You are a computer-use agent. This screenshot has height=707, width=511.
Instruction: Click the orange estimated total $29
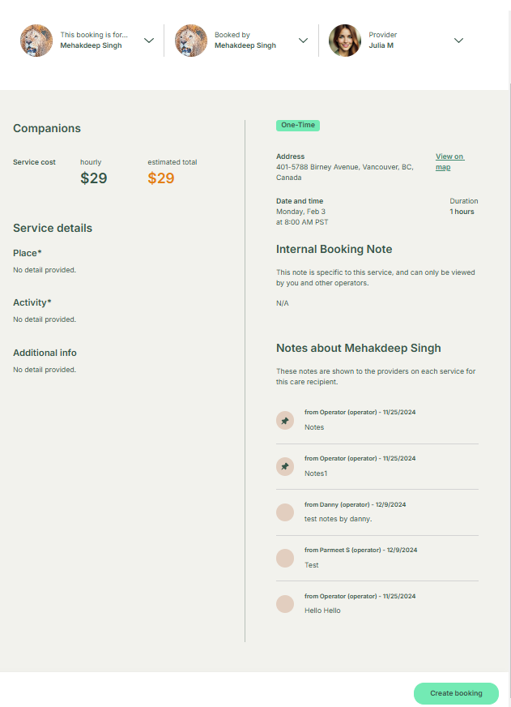point(161,178)
